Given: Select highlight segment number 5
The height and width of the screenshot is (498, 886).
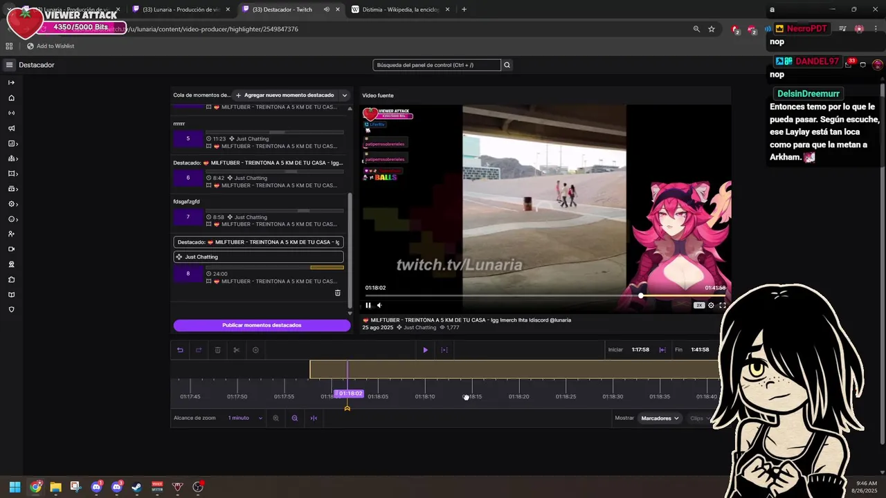Looking at the screenshot, I should tap(188, 138).
